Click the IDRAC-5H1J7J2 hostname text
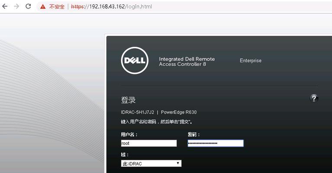The height and width of the screenshot is (173, 332). click(137, 112)
